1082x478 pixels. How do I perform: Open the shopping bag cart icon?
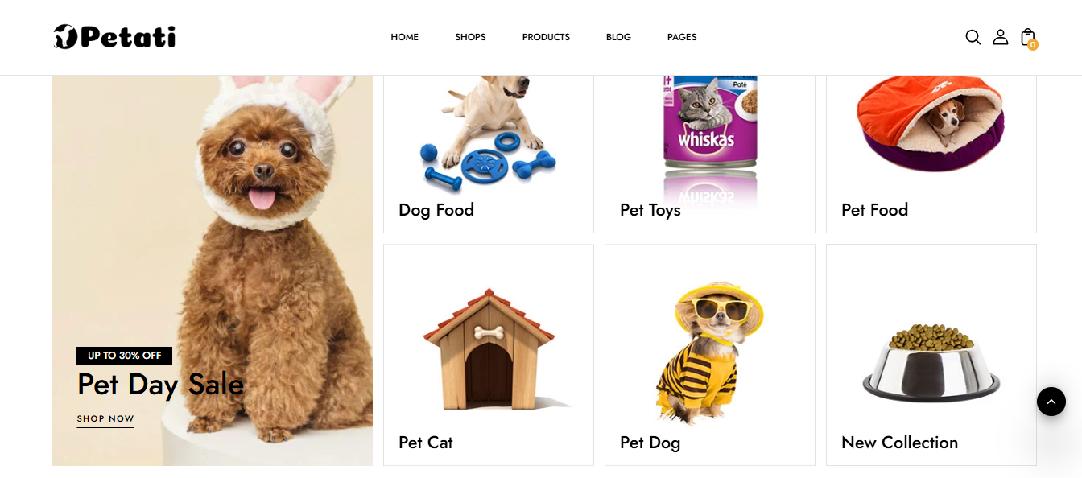coord(1027,37)
